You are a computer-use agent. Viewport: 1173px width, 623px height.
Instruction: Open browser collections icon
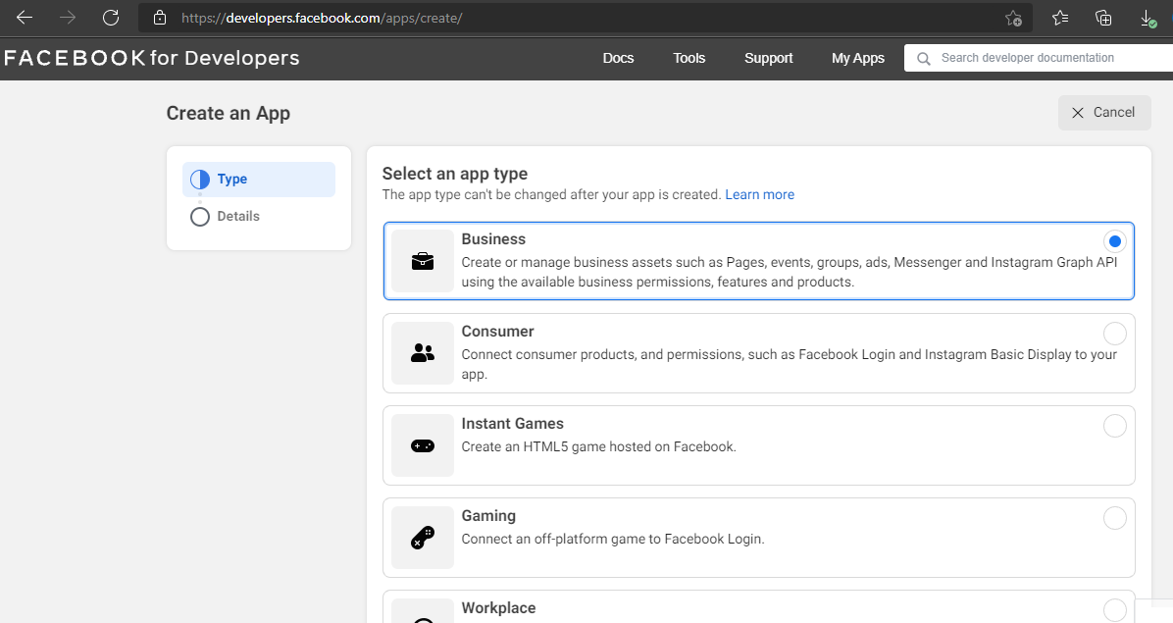coord(1102,18)
